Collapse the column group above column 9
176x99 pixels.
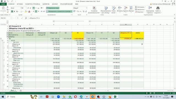[x=90, y=21]
